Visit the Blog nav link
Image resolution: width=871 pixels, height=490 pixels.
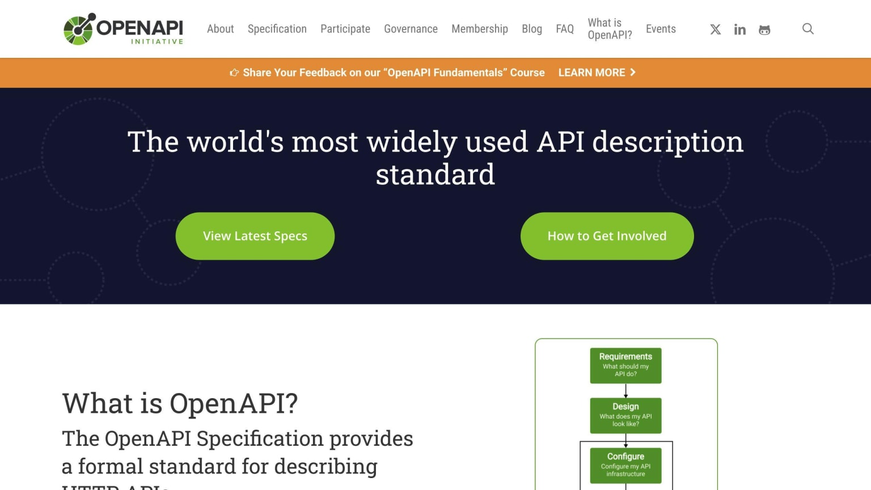click(532, 29)
